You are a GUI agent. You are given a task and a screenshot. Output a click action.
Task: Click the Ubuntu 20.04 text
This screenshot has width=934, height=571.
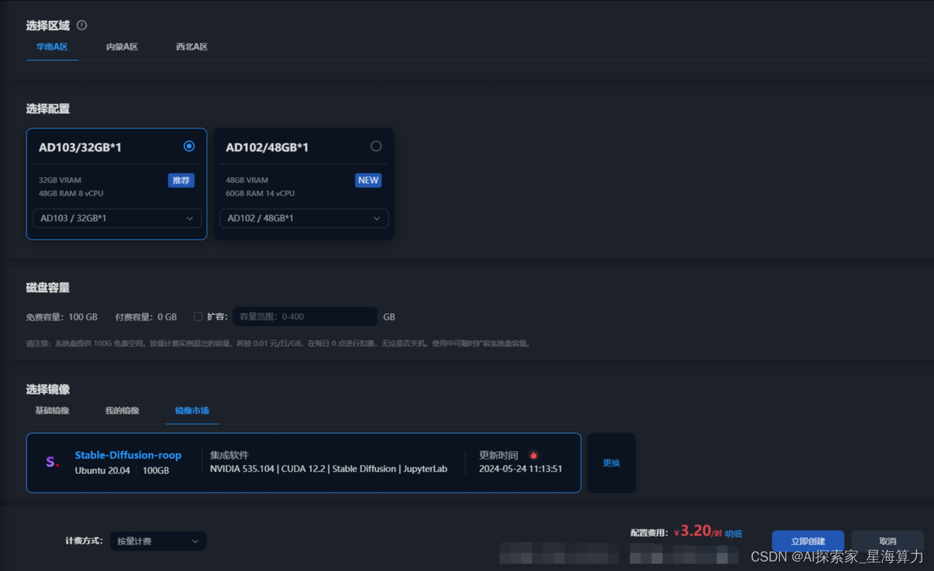[x=102, y=470]
